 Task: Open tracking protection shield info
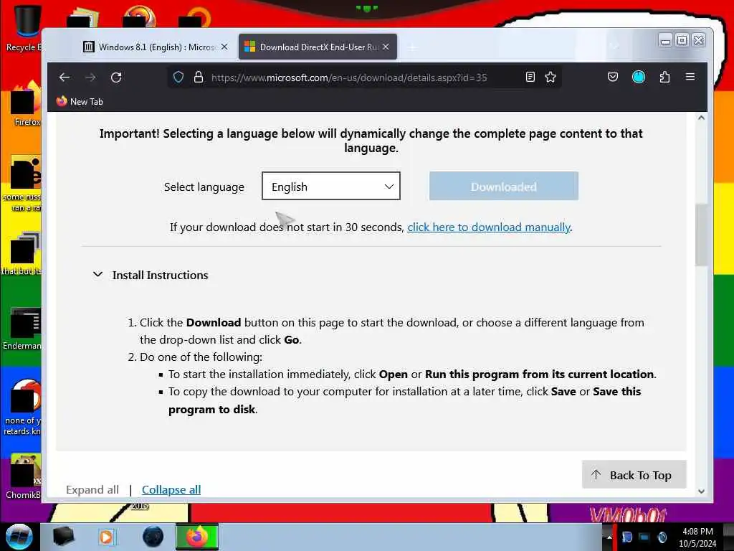pos(178,77)
